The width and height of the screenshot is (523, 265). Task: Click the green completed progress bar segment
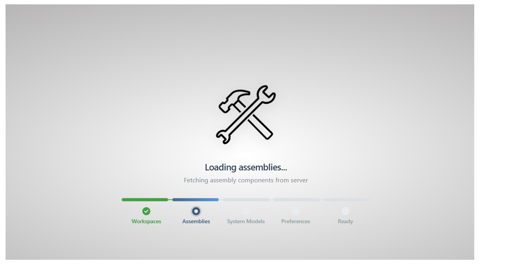[145, 200]
